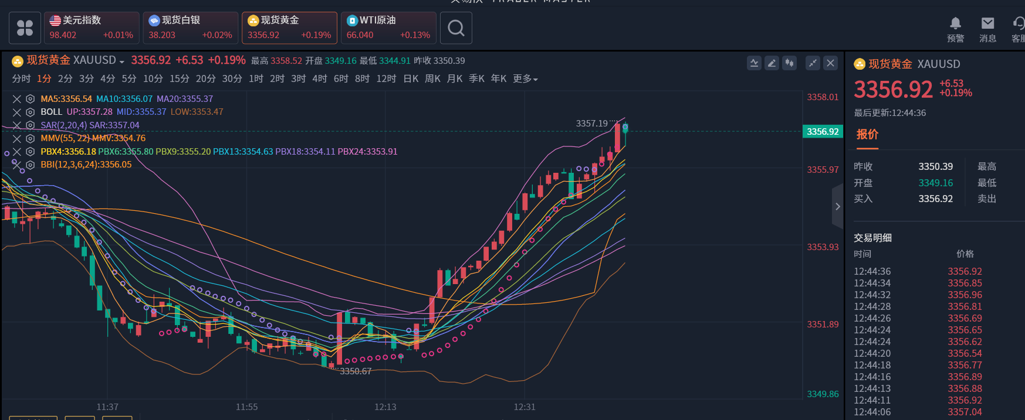1025x420 pixels.
Task: Click the 昨收 value 3350.39
Action: [x=935, y=166]
